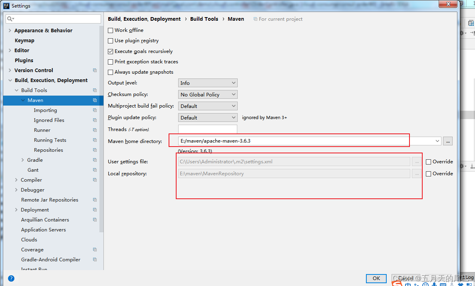The width and height of the screenshot is (475, 286).
Task: Tick Override for Local repository
Action: tap(428, 174)
